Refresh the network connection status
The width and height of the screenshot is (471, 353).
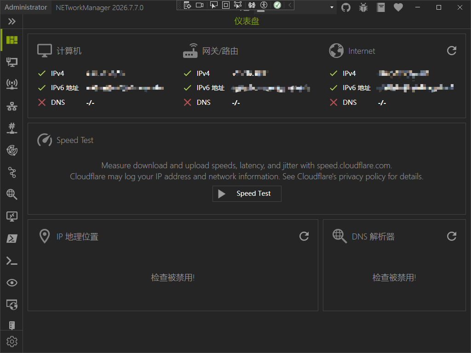(x=452, y=51)
